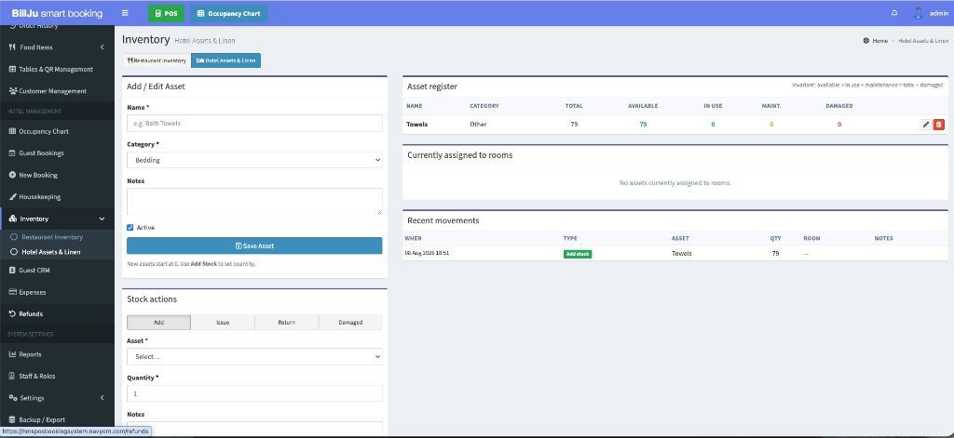Click the Save Asset button
The image size is (954, 438).
pos(254,246)
